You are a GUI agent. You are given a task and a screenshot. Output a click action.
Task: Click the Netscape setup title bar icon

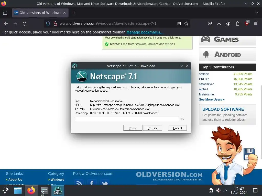point(75,66)
